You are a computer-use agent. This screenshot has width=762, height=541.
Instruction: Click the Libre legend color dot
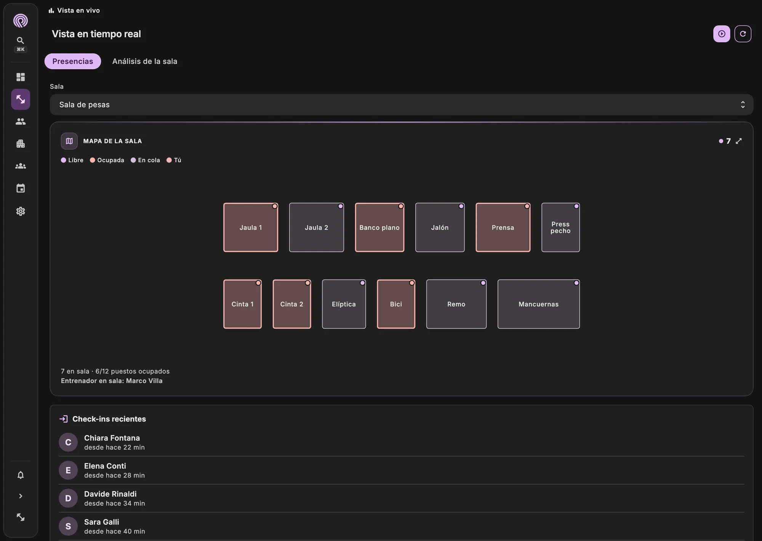64,160
